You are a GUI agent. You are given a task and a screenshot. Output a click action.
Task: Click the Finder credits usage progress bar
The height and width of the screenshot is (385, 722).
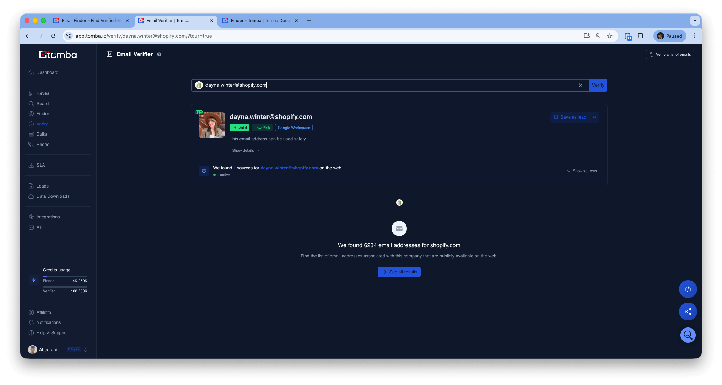pyautogui.click(x=65, y=276)
